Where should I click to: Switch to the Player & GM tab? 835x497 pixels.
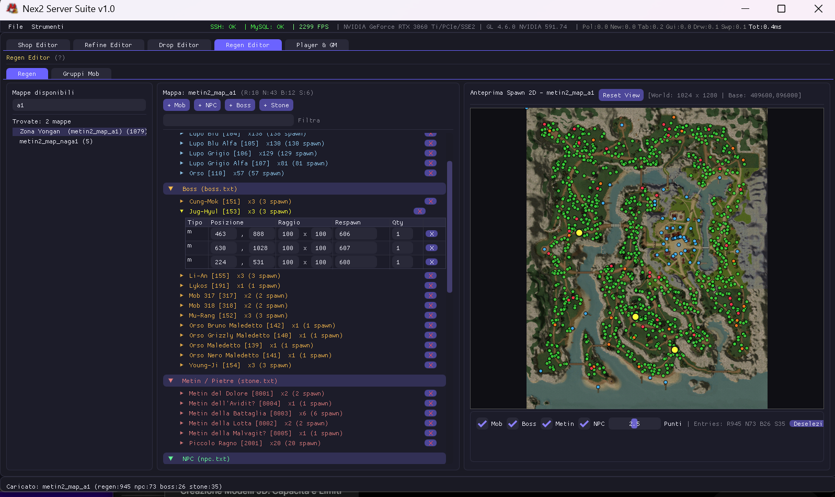(x=316, y=45)
